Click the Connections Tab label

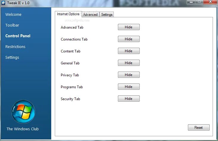74,39
